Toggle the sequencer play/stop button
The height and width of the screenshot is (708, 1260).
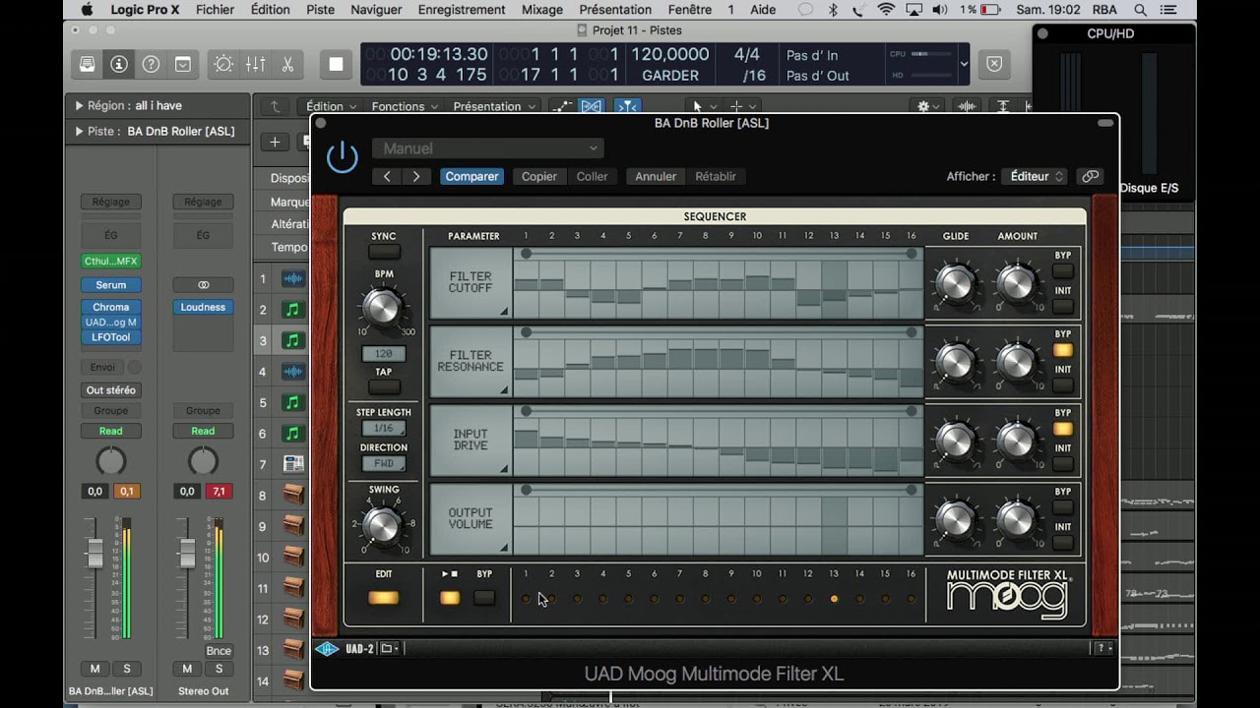point(450,598)
